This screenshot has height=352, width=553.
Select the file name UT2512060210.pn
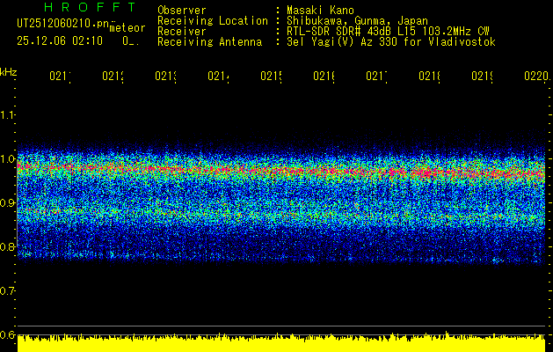click(x=63, y=24)
